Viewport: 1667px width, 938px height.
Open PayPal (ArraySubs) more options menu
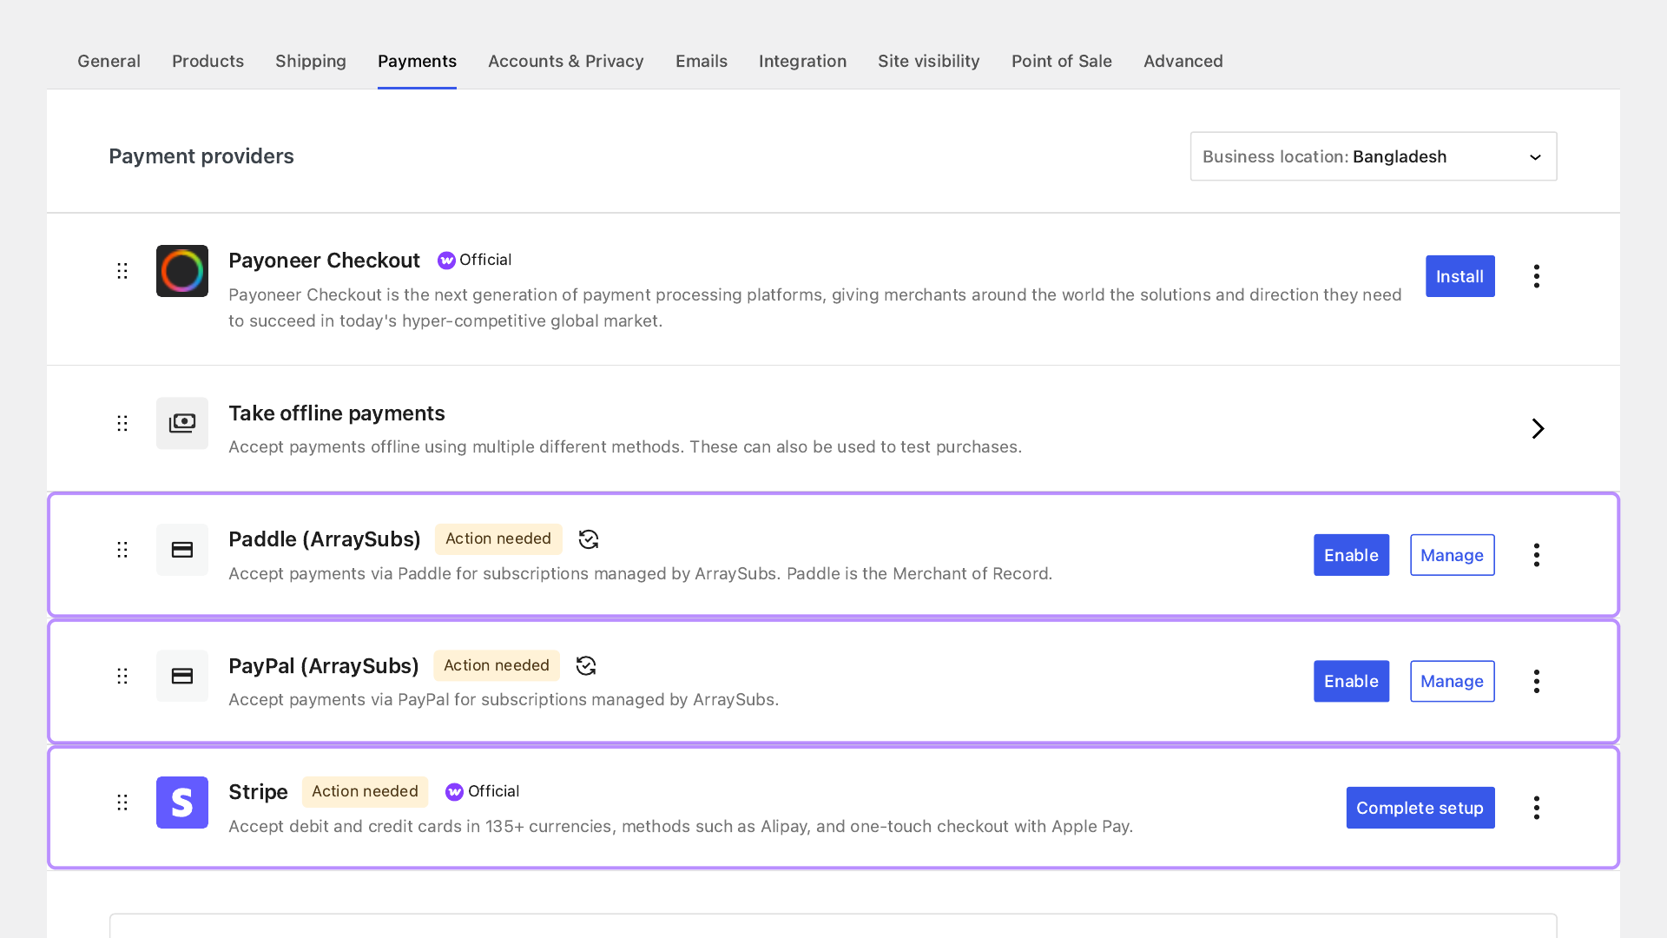click(x=1537, y=681)
